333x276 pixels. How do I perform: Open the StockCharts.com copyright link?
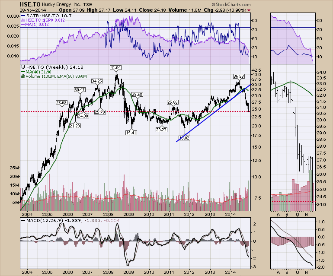pos(231,4)
